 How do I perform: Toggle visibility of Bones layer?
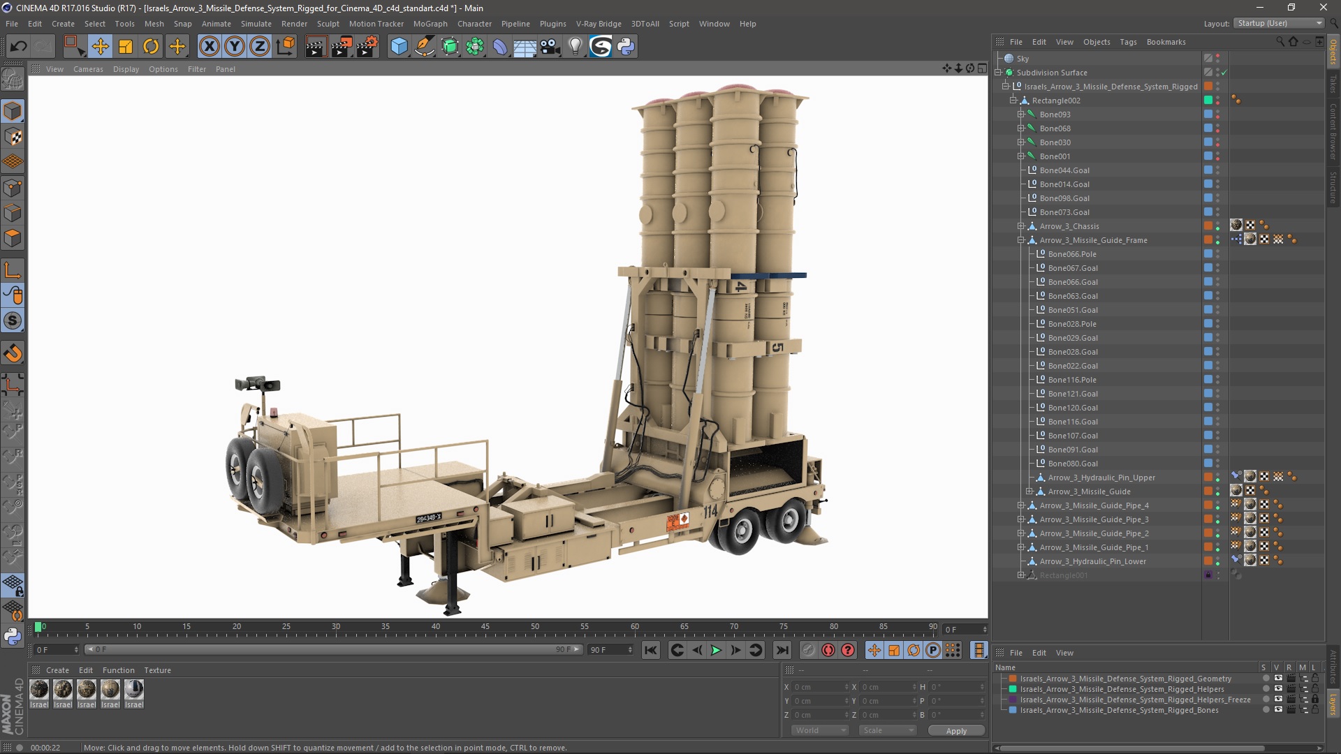[x=1278, y=710]
